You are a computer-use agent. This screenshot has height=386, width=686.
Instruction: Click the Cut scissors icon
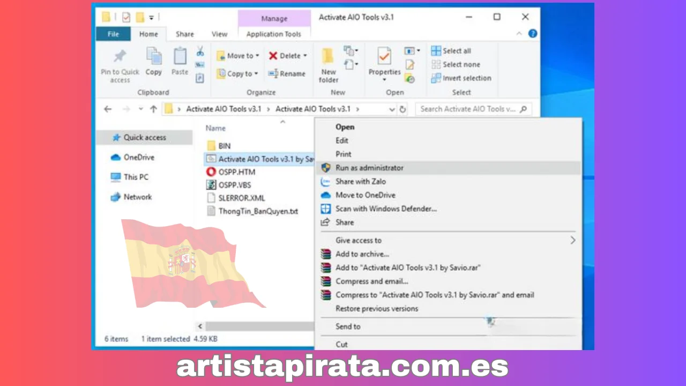(x=200, y=51)
